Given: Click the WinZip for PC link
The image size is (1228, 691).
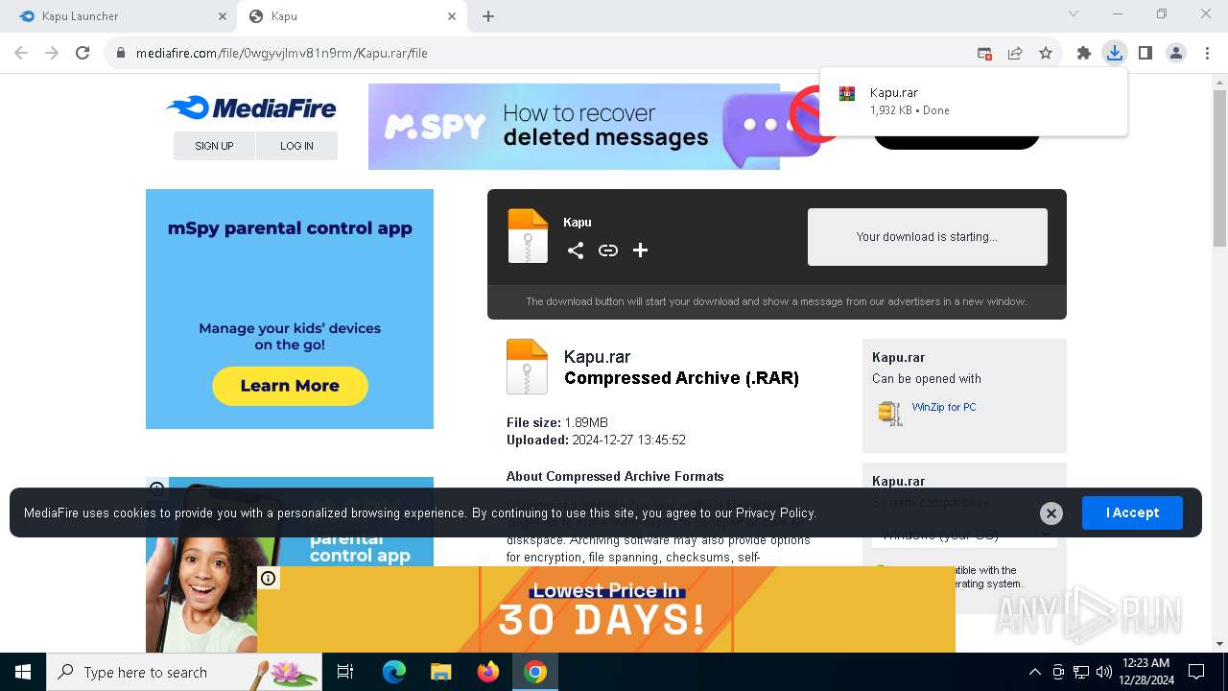Looking at the screenshot, I should [x=944, y=407].
